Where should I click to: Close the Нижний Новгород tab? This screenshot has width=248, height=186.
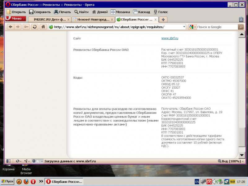click(x=112, y=20)
